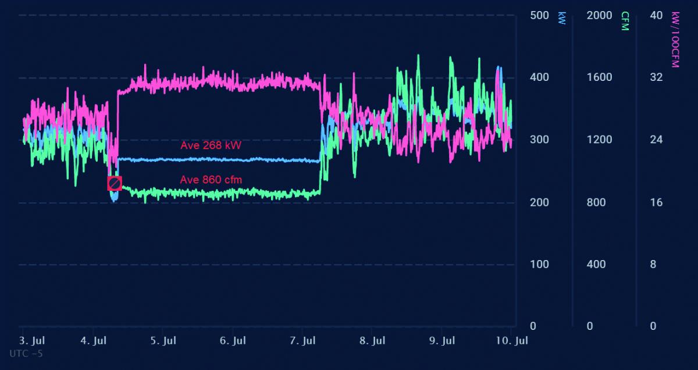698x370 pixels.
Task: Click the '9. Jul' date label
Action: 442,341
